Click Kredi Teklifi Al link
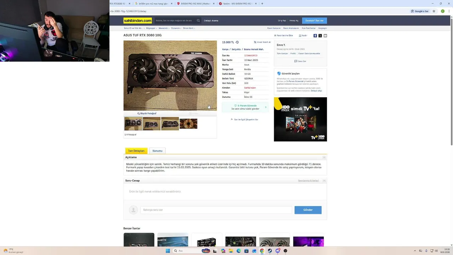This screenshot has height=255, width=453. click(x=262, y=42)
